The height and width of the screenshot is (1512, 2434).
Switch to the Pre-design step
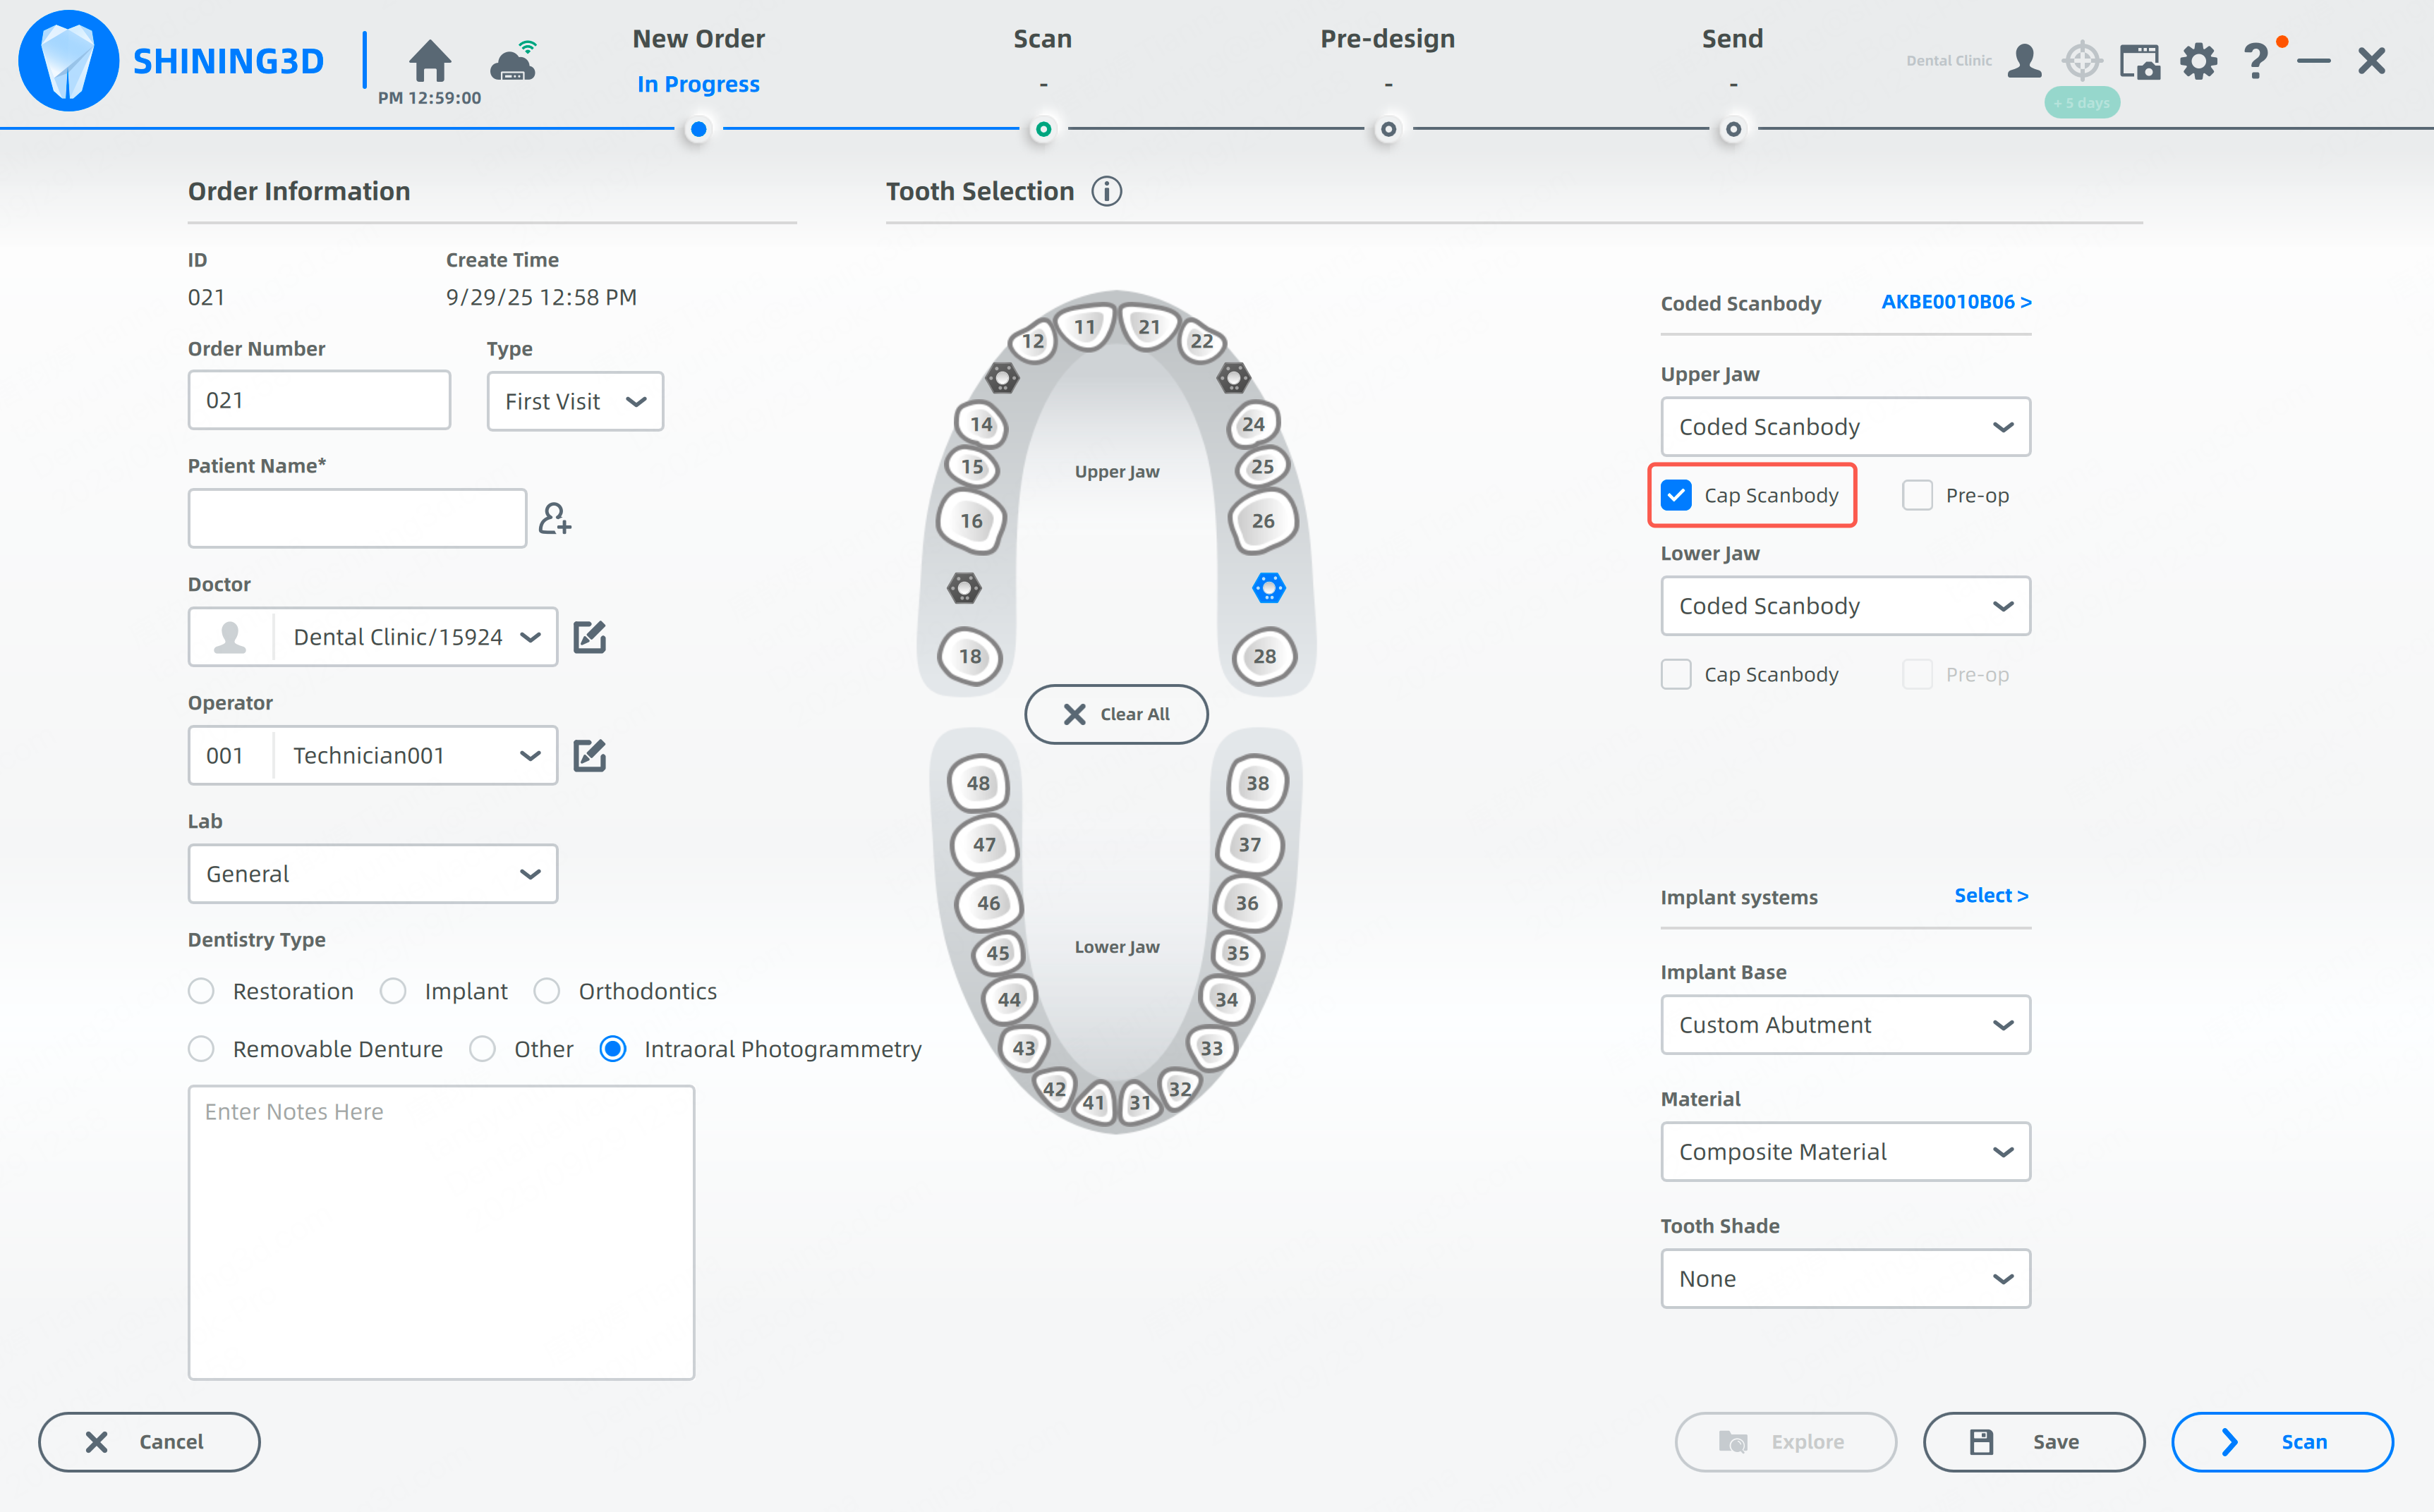1386,40
